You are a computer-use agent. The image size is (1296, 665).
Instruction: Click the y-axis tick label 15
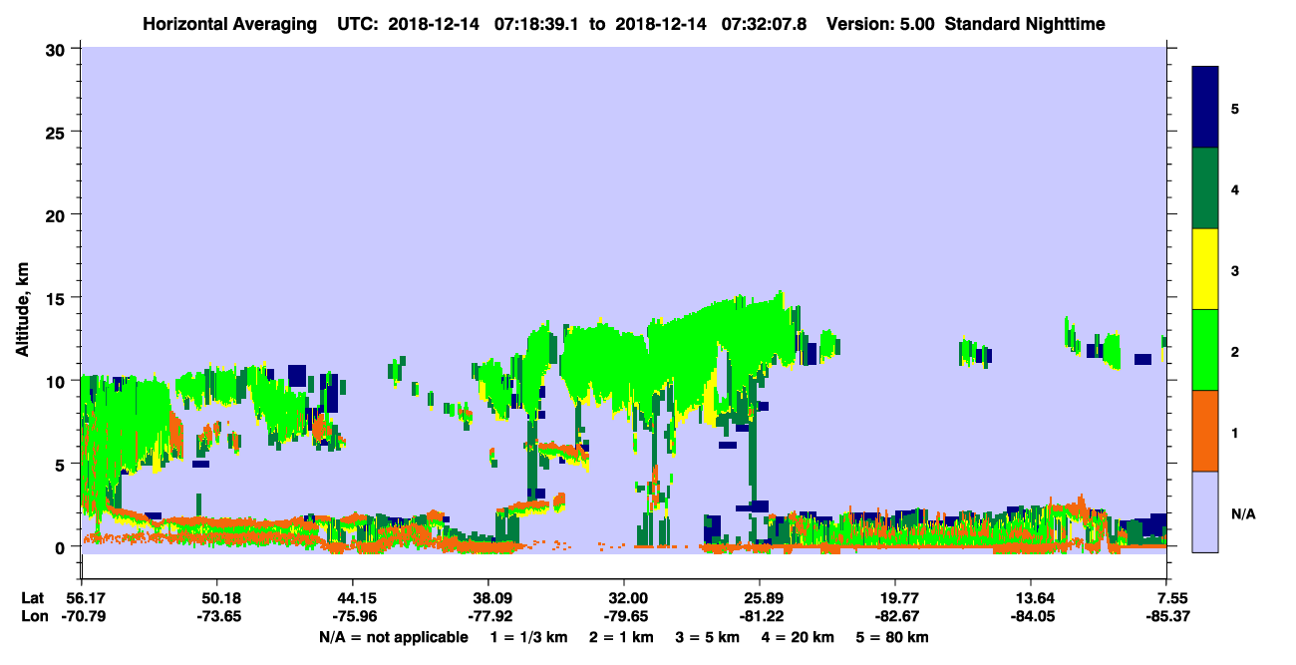[58, 298]
